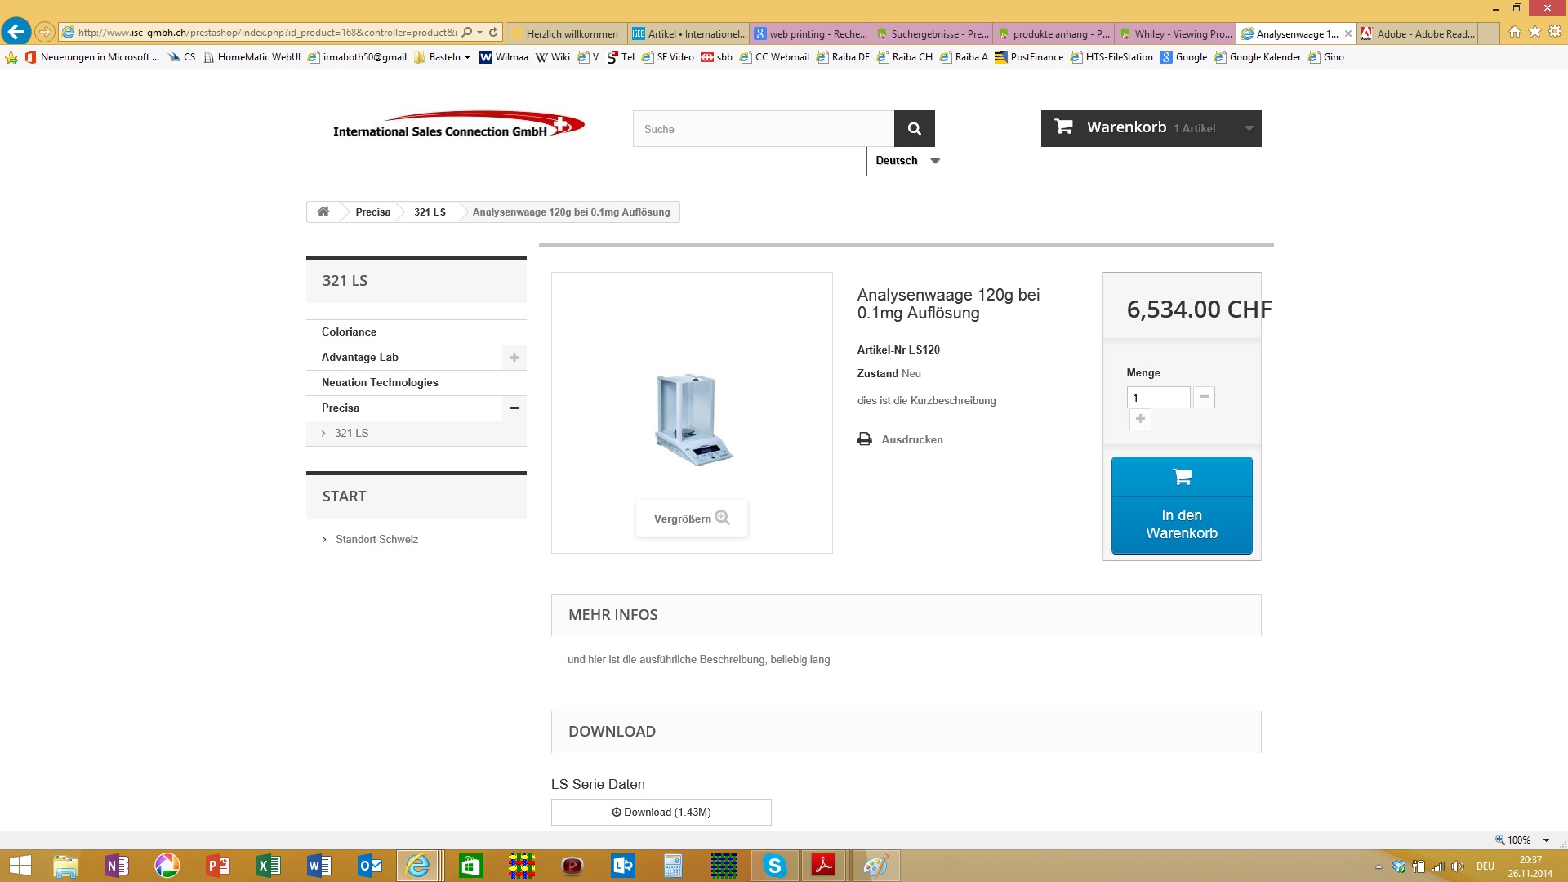1568x882 pixels.
Task: Click the home breadcrumb icon
Action: [x=323, y=212]
